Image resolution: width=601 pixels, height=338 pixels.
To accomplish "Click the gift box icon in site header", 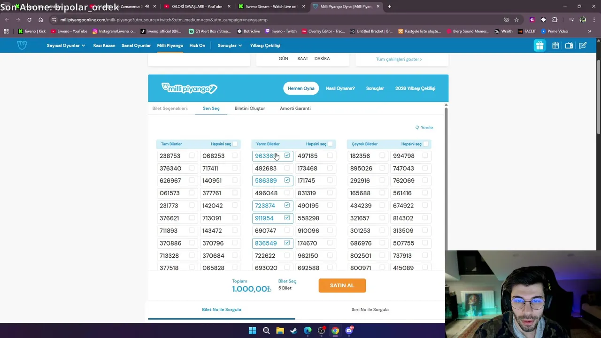I will (x=539, y=46).
